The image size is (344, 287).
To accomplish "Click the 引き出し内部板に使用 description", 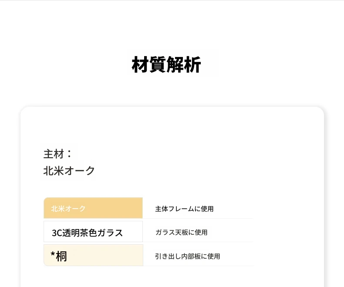I will 187,256.
